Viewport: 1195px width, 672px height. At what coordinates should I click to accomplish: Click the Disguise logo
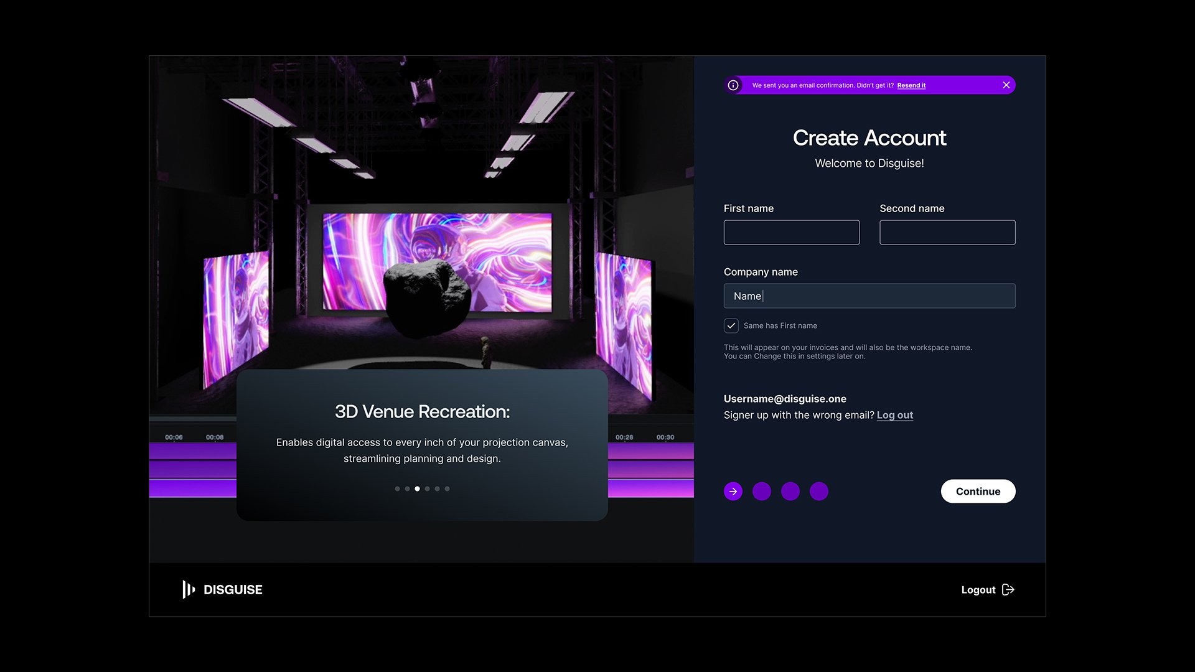[222, 589]
